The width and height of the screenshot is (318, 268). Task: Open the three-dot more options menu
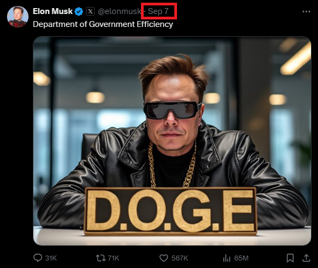pos(306,11)
